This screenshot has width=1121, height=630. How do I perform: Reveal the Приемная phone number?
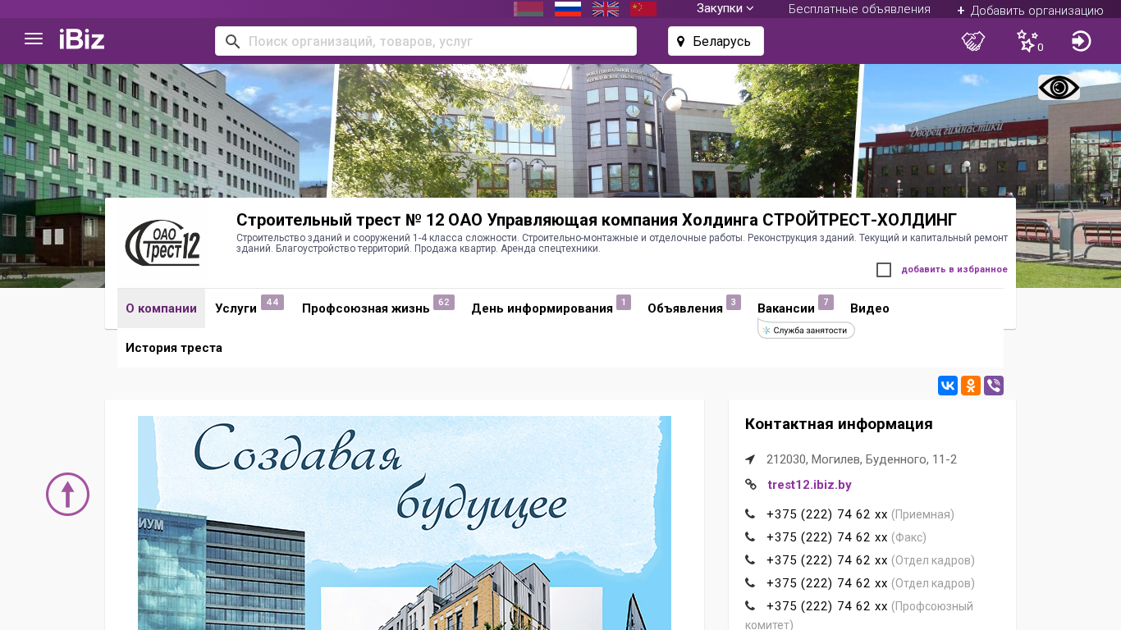coord(826,514)
